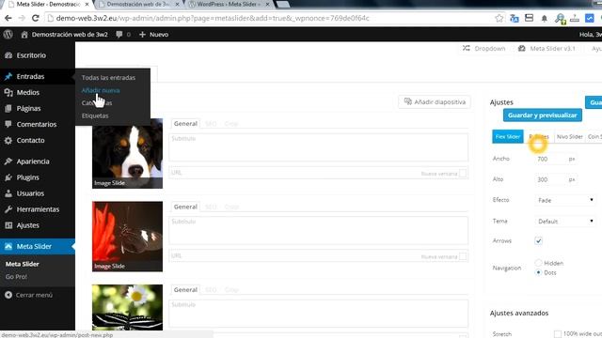The width and height of the screenshot is (602, 338).
Task: Click the Meta Slider sidebar icon
Action: click(x=8, y=246)
